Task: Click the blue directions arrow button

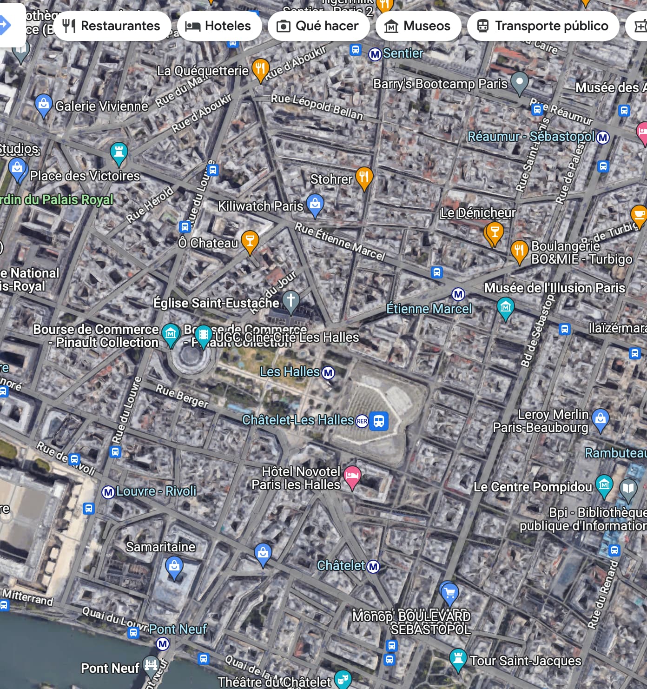Action: (6, 25)
